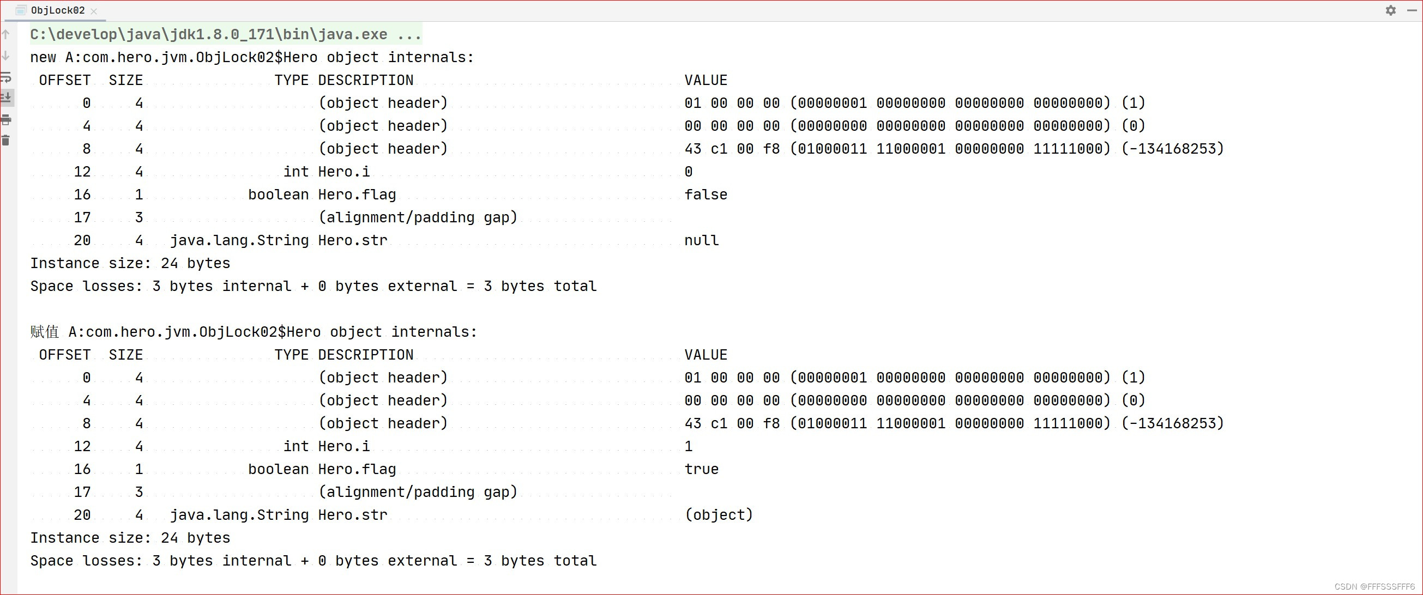Click the DESCRIPTION header in 赋值 A block
The height and width of the screenshot is (595, 1423).
click(x=365, y=355)
